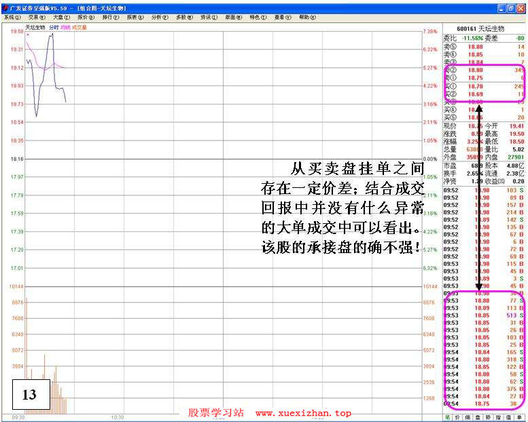
Task: Open the 分析 menu
Action: pyautogui.click(x=160, y=17)
